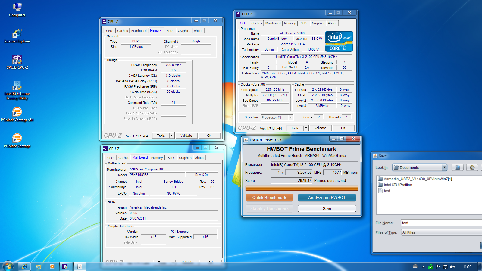482x271 pixels.
Task: Open the Internet Explorer desktop shortcut
Action: 17,36
